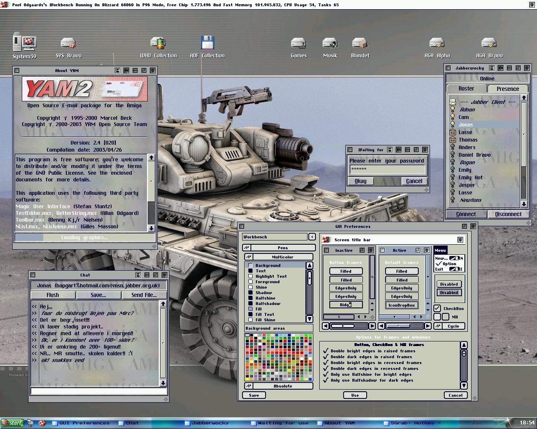Toggle Double bright edges in raised frames
The height and width of the screenshot is (429, 537).
(x=326, y=351)
